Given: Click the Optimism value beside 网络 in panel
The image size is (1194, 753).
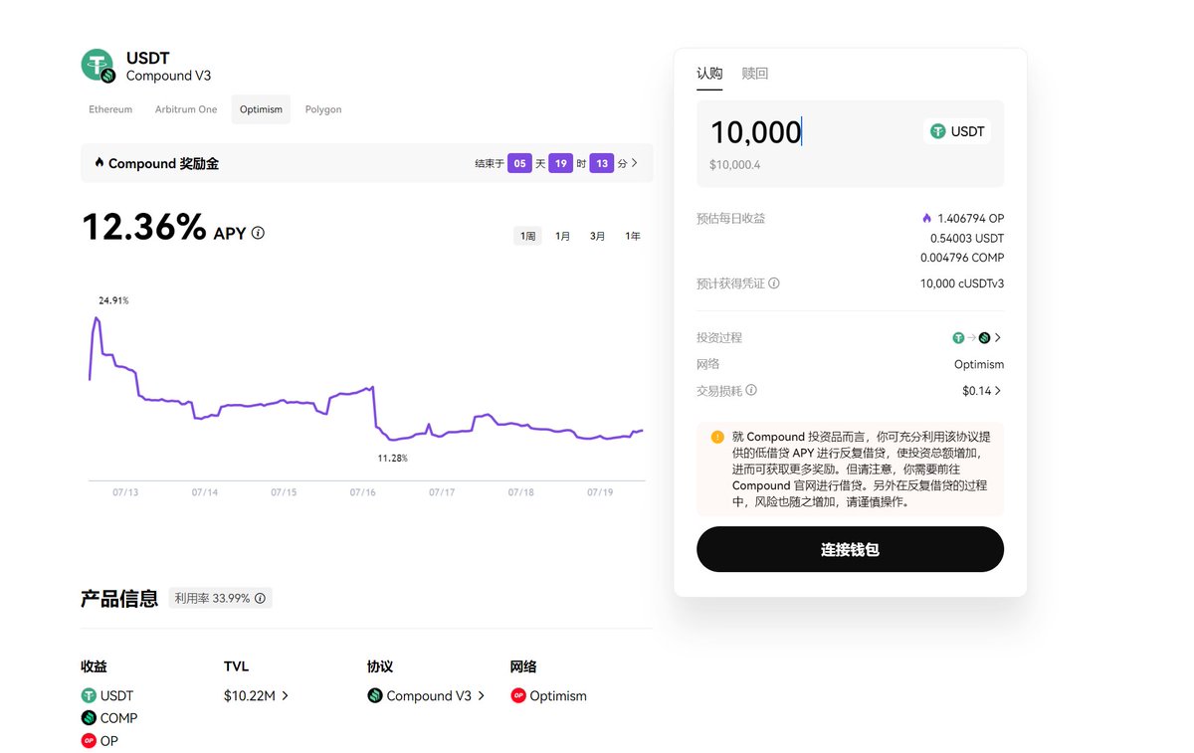Looking at the screenshot, I should (979, 365).
